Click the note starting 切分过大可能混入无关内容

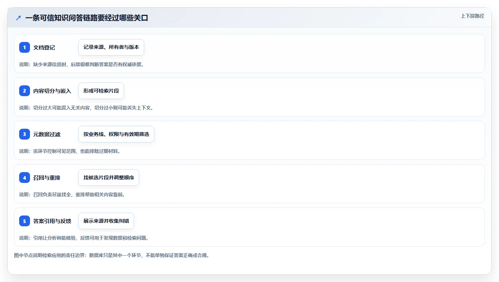[86, 108]
